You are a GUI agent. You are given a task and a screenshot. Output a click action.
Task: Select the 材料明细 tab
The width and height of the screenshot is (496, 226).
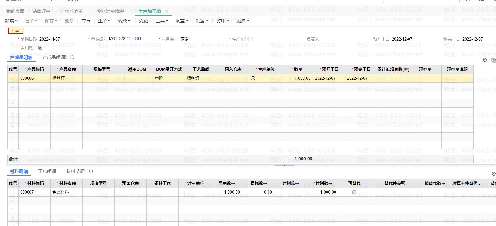[19, 171]
